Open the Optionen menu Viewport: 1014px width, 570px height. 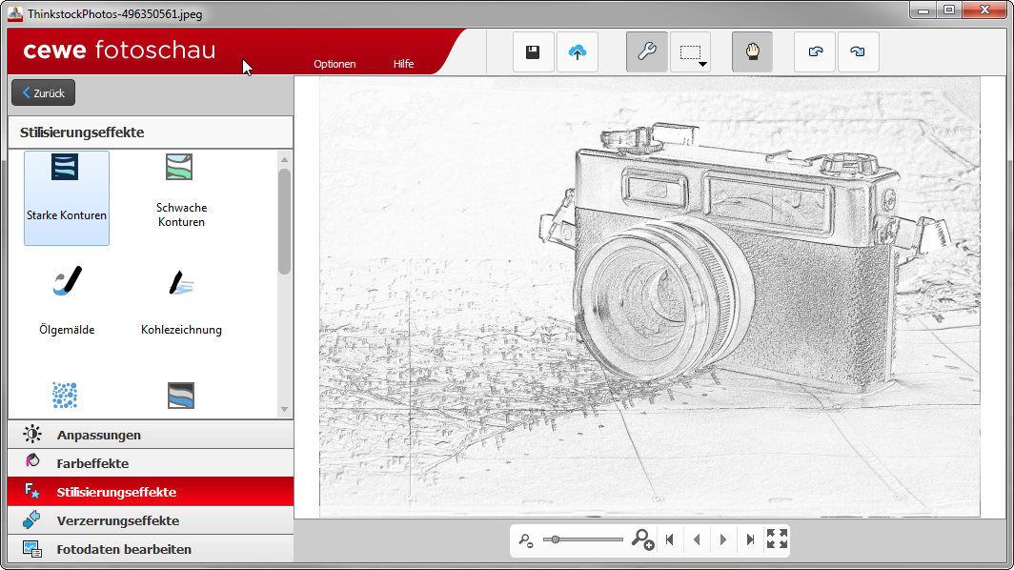[x=335, y=64]
